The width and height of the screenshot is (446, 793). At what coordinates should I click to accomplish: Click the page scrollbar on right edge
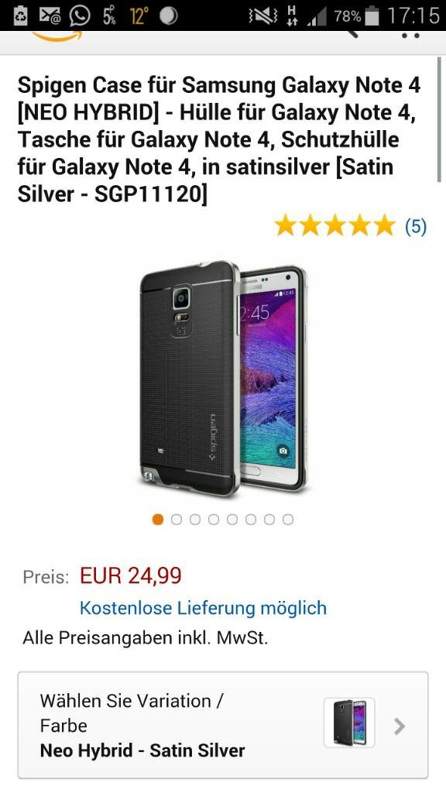(440, 119)
